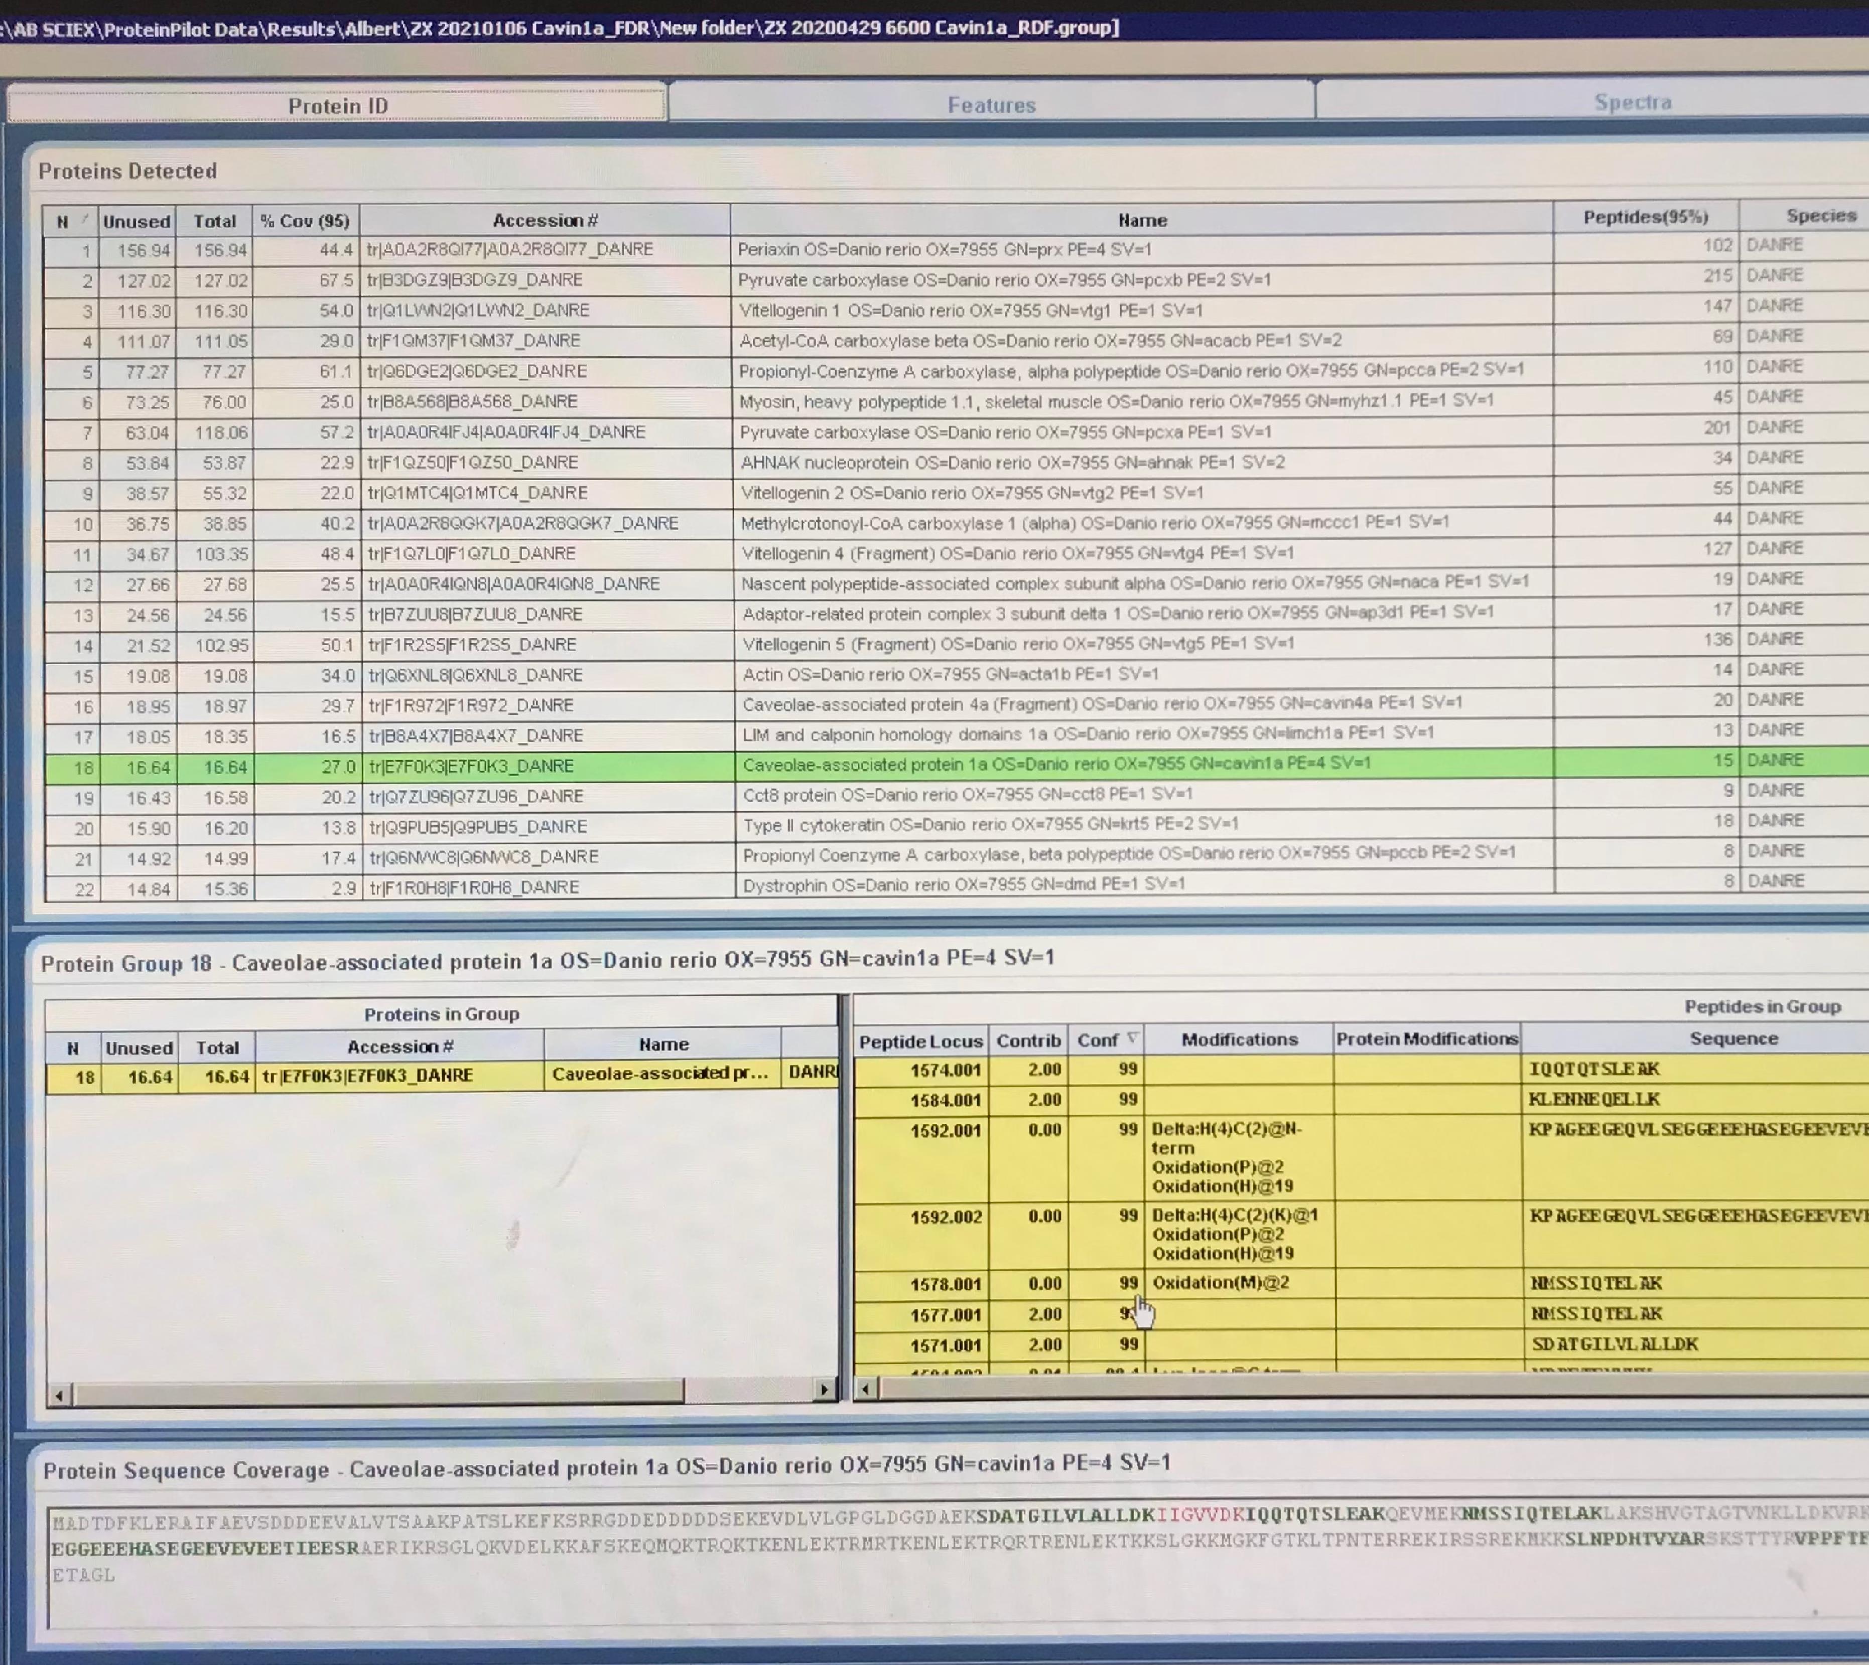Select Nascent polypeptide-associated complex row

(957, 583)
